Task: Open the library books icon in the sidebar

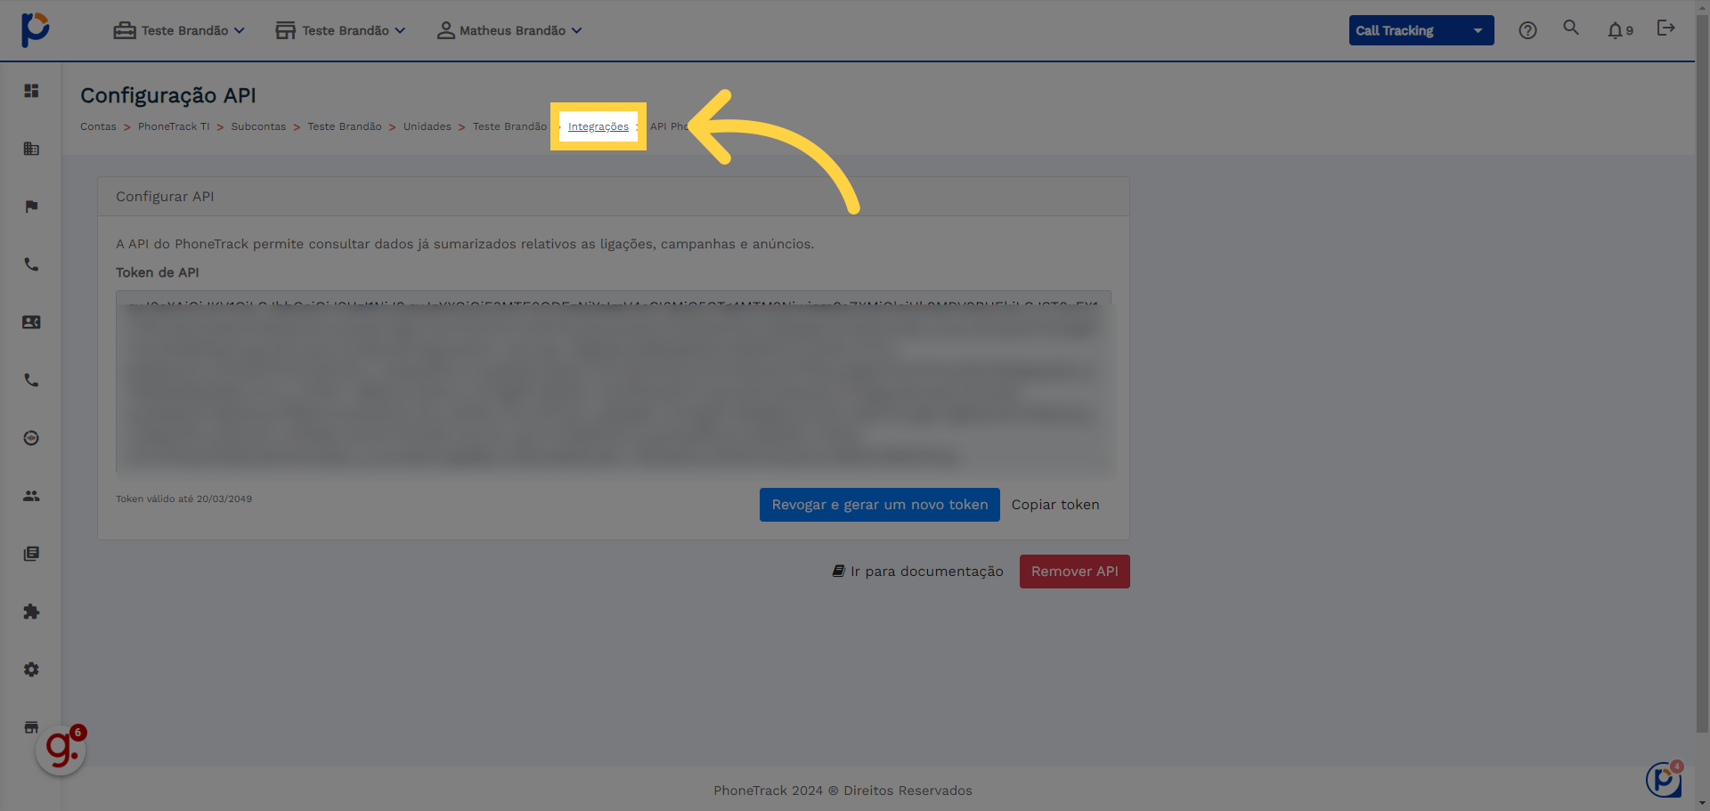Action: [31, 554]
